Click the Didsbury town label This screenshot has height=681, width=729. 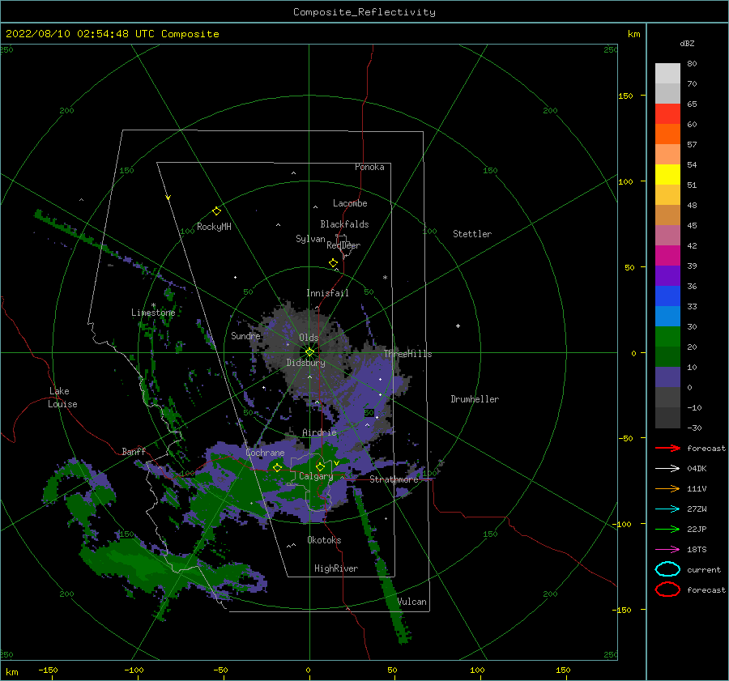[305, 363]
